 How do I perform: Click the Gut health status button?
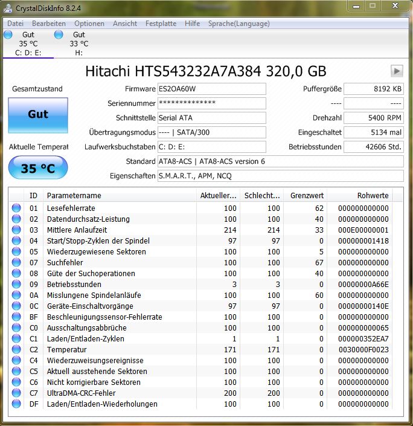[38, 115]
